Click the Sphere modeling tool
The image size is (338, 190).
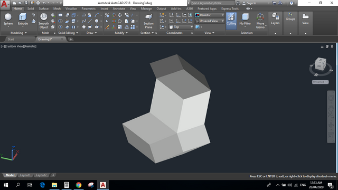(8, 20)
